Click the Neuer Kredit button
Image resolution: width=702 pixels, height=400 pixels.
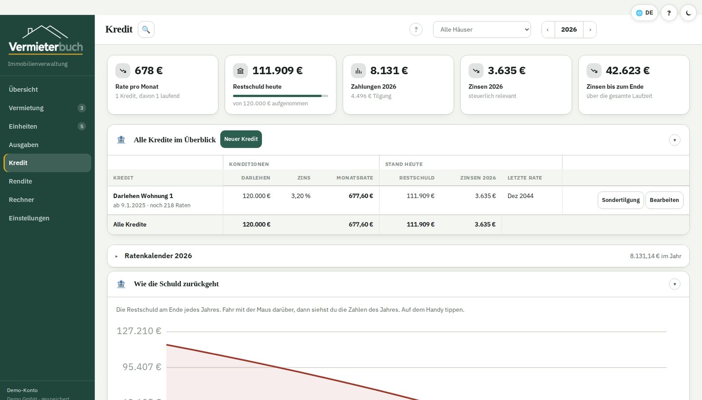click(x=241, y=139)
